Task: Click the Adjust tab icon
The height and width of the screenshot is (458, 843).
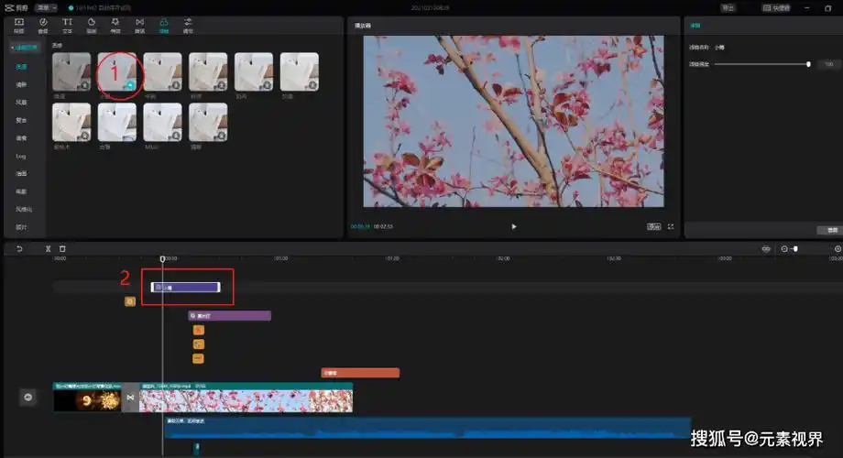Action: click(188, 23)
